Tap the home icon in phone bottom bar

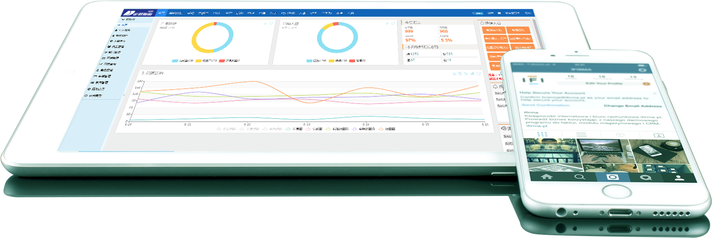click(546, 177)
